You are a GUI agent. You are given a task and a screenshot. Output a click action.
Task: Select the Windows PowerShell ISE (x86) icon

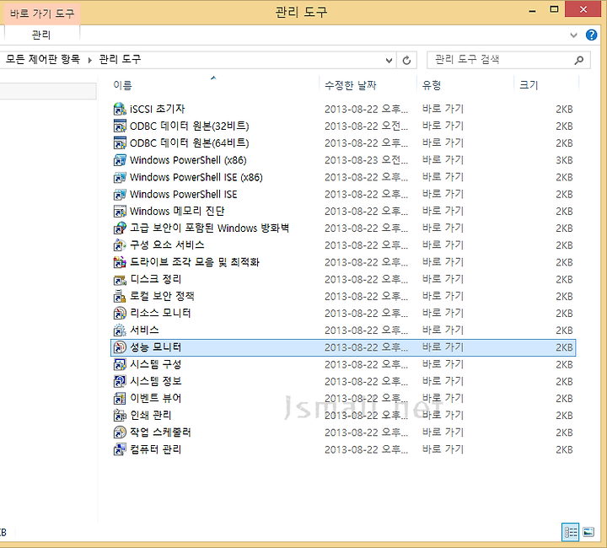pyautogui.click(x=120, y=177)
